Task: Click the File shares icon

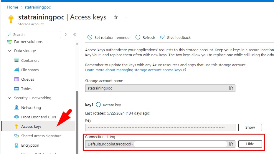Action: [16, 70]
